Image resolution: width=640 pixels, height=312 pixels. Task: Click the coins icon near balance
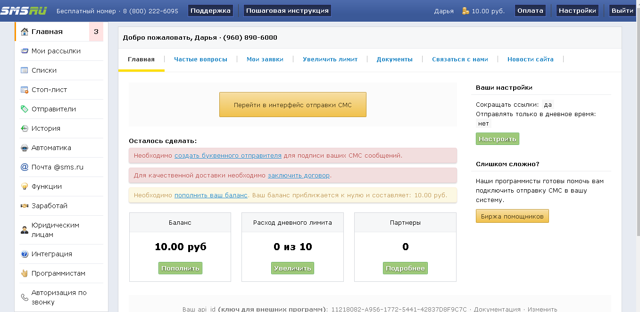pyautogui.click(x=465, y=11)
